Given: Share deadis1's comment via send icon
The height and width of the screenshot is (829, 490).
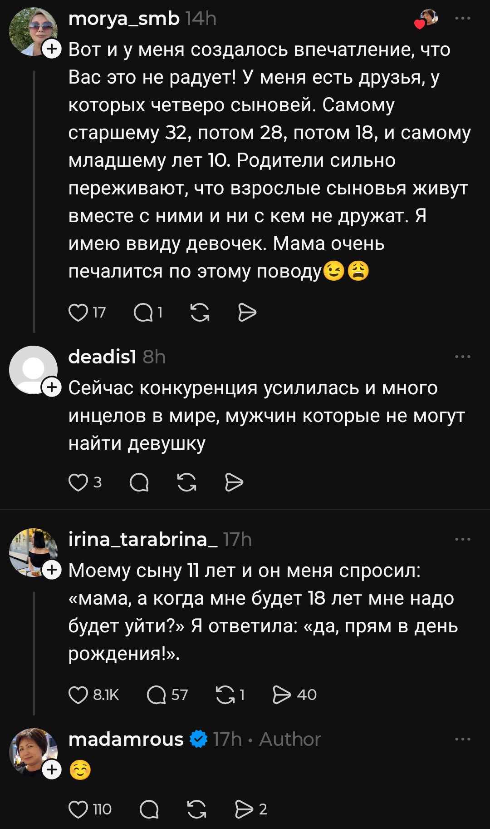Looking at the screenshot, I should click(x=234, y=482).
